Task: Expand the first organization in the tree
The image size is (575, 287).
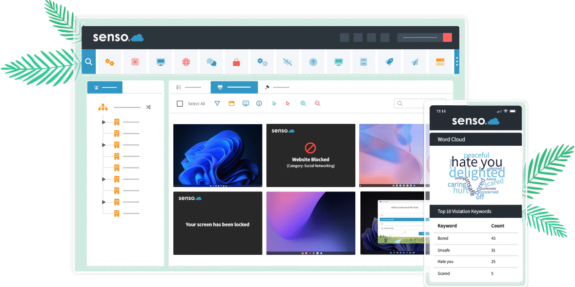Action: coord(103,122)
